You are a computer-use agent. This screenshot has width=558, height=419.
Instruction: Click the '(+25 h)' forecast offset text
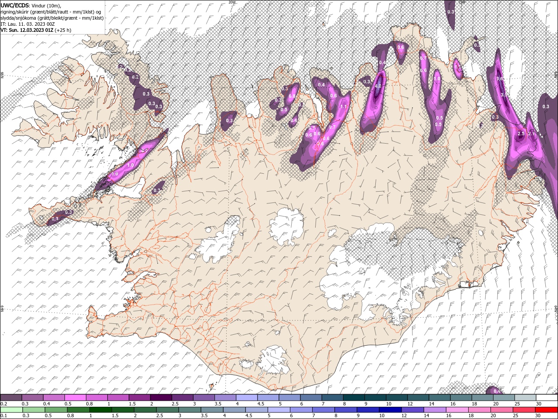pos(63,30)
